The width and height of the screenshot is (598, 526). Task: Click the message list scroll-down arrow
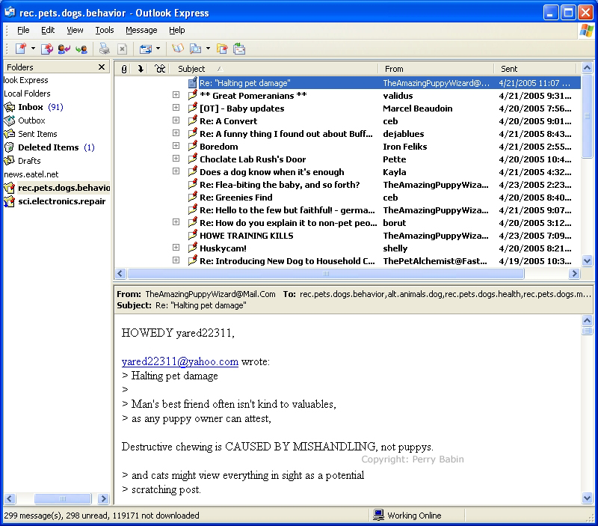point(587,261)
